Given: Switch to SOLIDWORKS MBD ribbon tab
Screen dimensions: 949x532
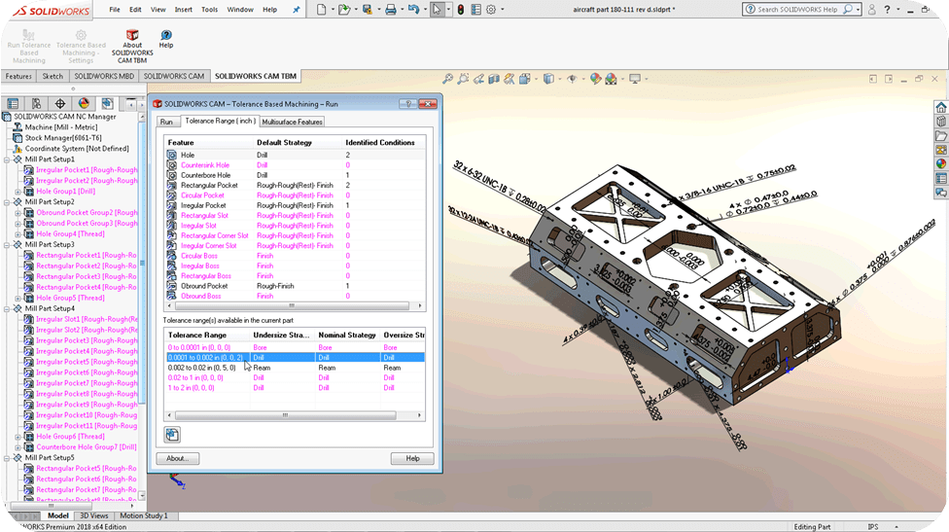Looking at the screenshot, I should point(104,76).
